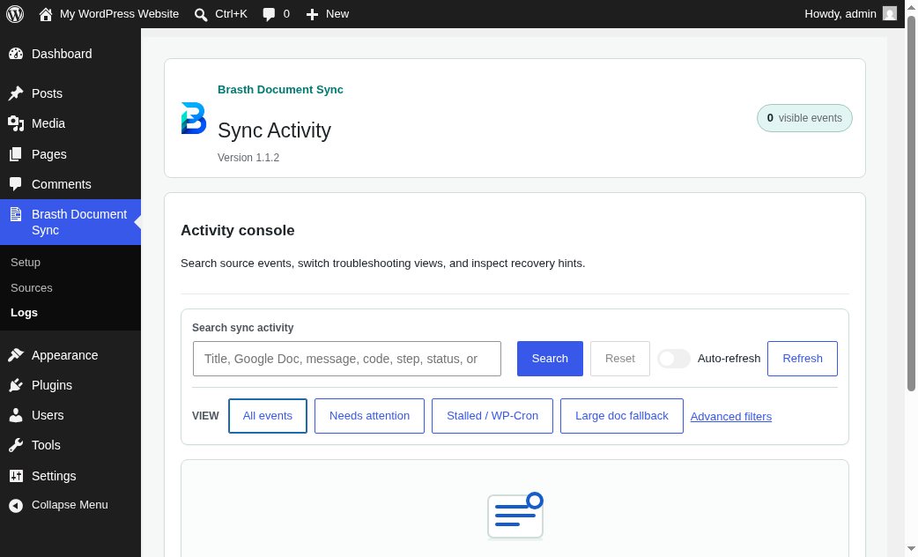Screen dimensions: 918x557
Task: Click the Comments speech bubble icon in sidebar
Action: point(16,184)
